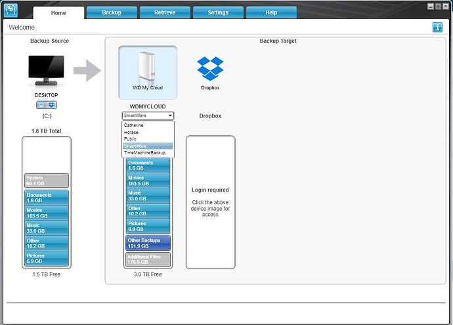Click the 'DESKTOP' computer name
Screen dimensions: 453x325
[x=46, y=95]
